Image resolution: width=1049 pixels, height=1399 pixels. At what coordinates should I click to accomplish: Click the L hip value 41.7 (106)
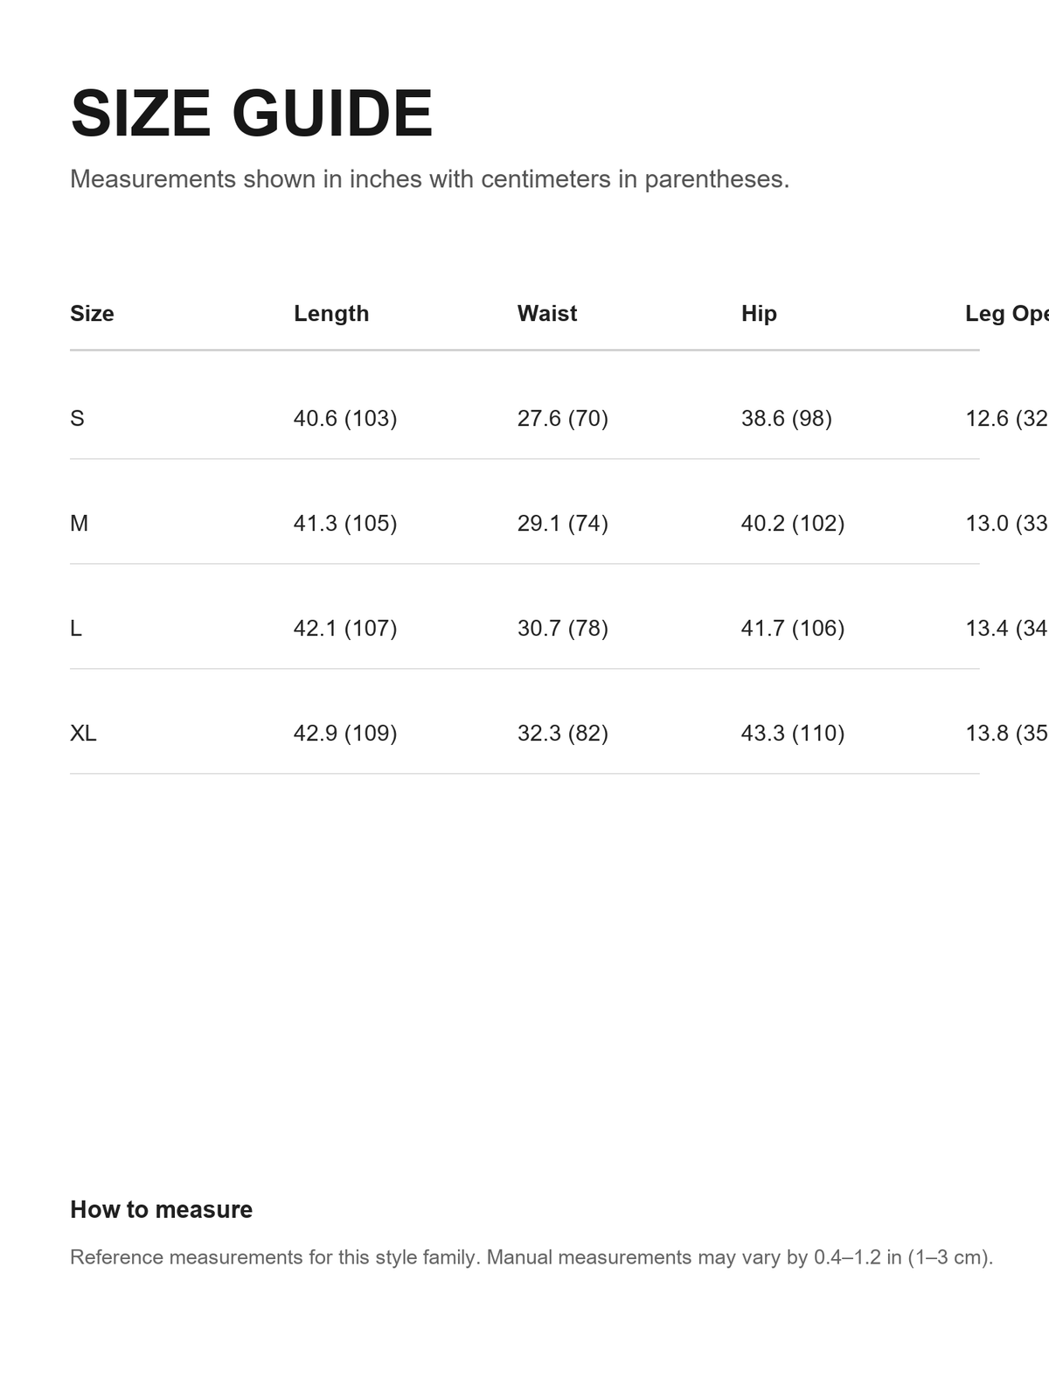[793, 628]
